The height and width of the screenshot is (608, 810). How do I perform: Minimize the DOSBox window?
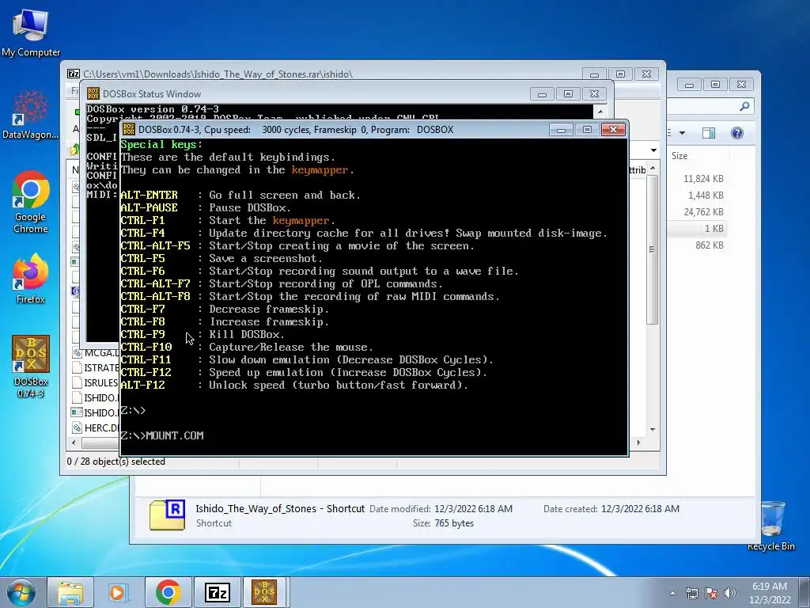click(x=561, y=129)
